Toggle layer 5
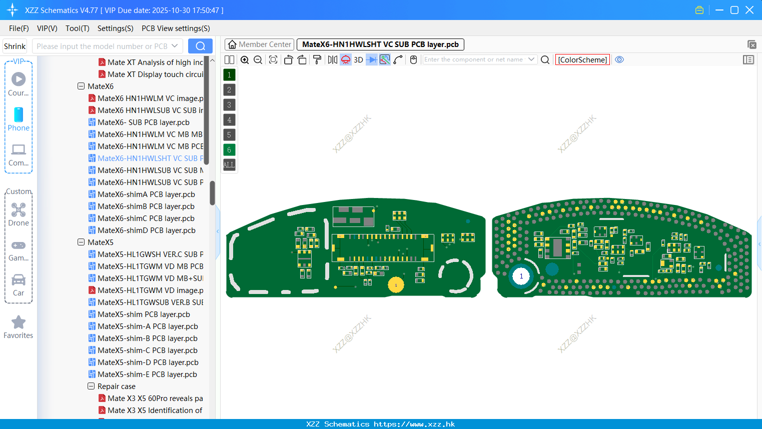This screenshot has height=429, width=762. point(229,134)
